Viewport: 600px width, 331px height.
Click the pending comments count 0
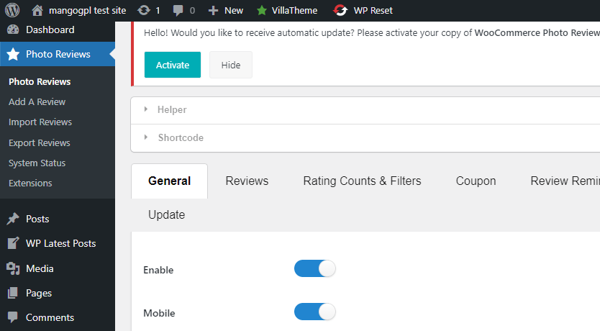pyautogui.click(x=192, y=11)
